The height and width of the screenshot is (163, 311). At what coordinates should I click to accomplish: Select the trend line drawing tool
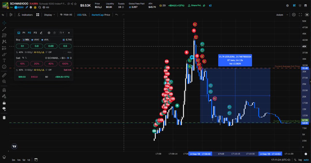click(4, 29)
